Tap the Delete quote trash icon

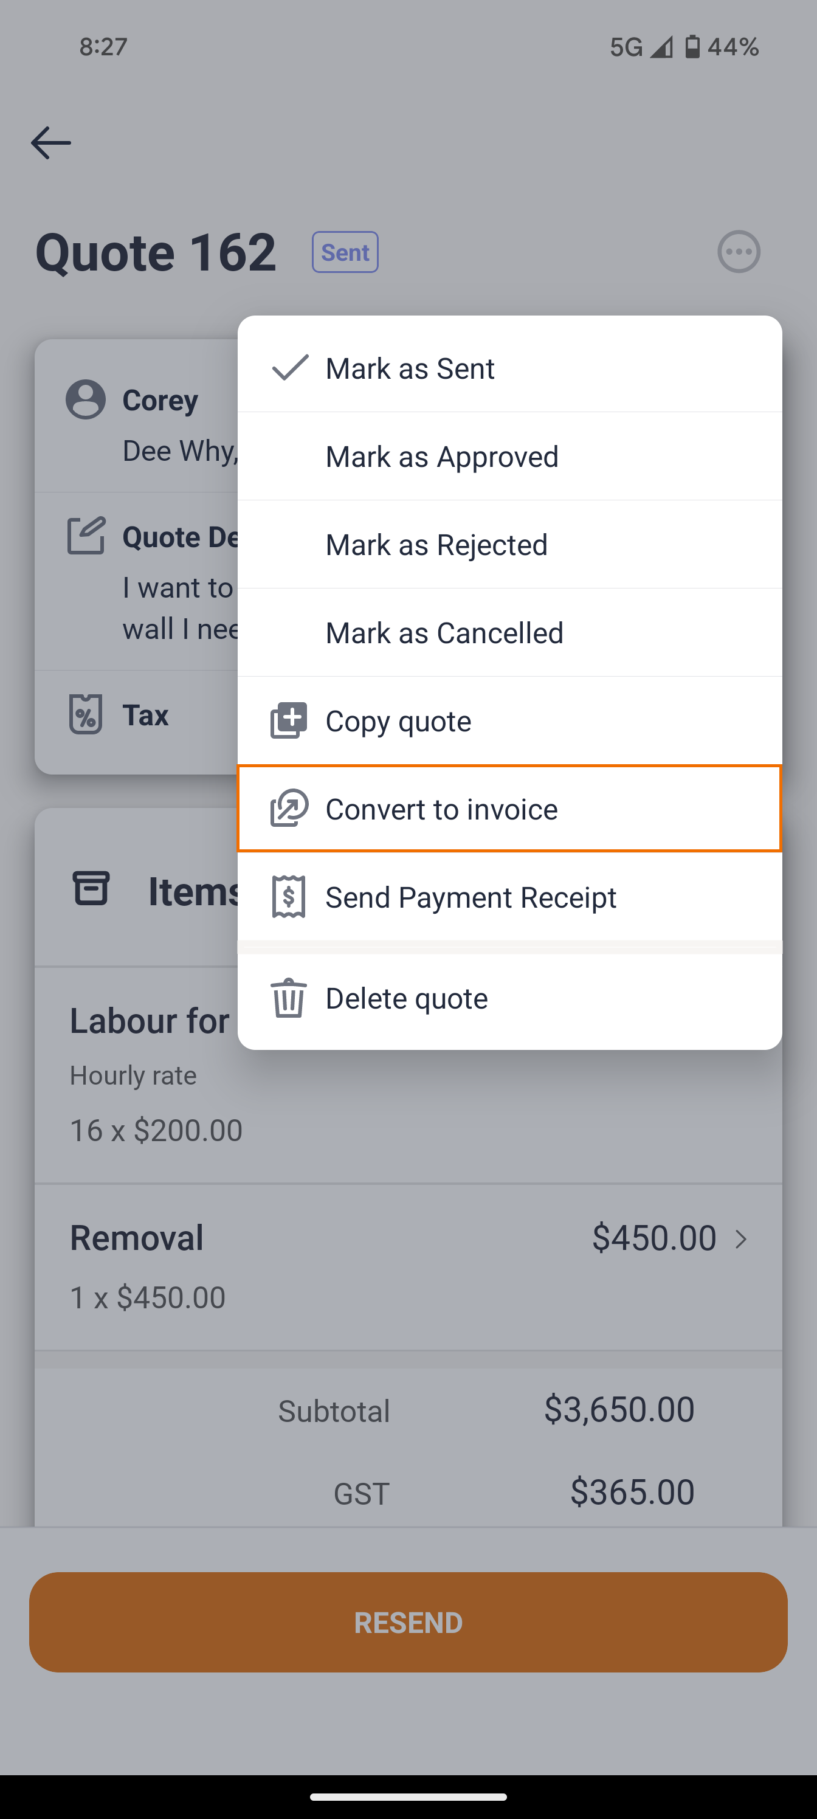(289, 998)
